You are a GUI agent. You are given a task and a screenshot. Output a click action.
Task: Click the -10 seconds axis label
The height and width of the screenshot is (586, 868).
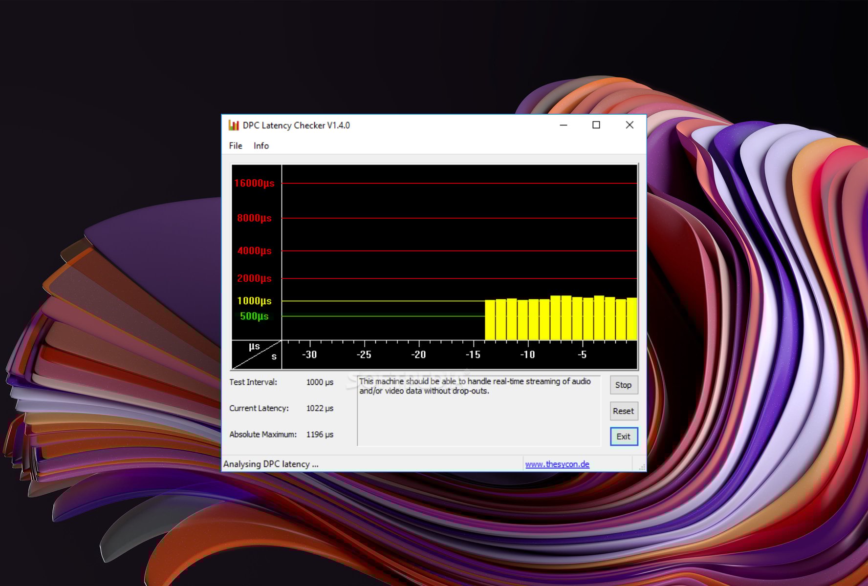tap(527, 355)
